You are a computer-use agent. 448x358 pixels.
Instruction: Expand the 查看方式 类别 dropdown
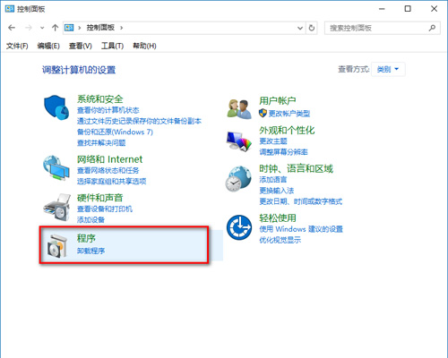point(388,69)
